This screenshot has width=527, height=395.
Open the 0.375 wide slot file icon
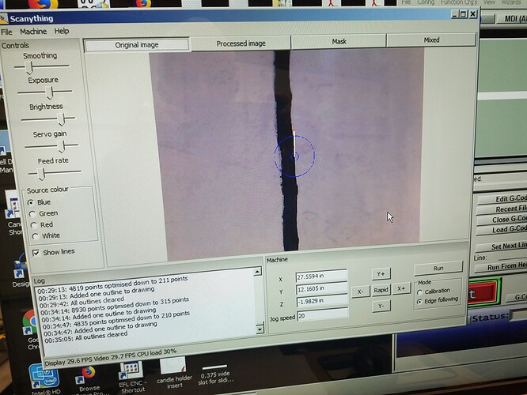215,374
